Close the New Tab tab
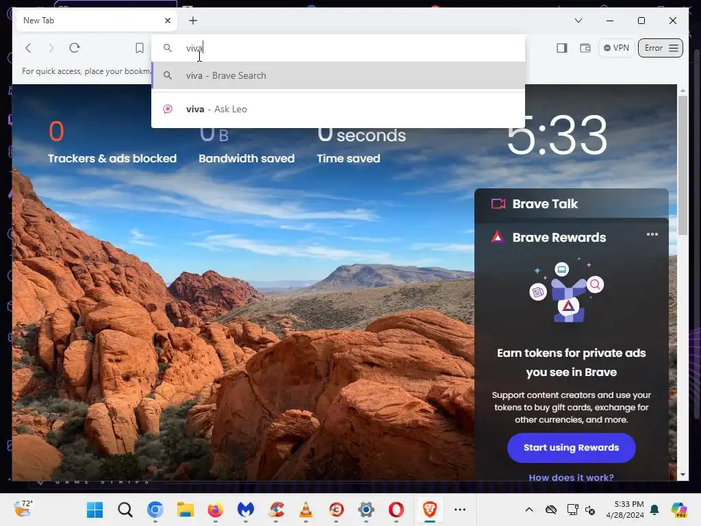The height and width of the screenshot is (526, 701). [x=168, y=21]
